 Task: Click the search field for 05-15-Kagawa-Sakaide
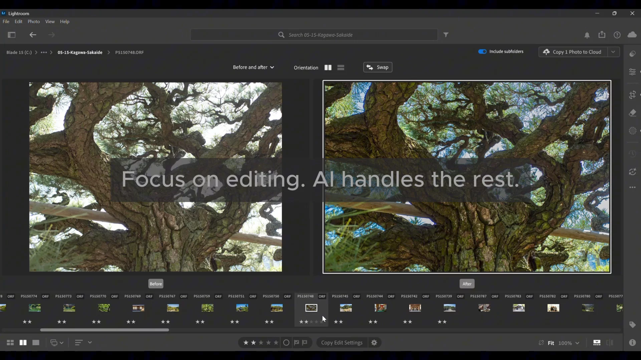pos(314,35)
